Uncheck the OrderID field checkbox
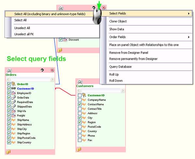Screen dimensions: 195x159 click(x=9, y=84)
